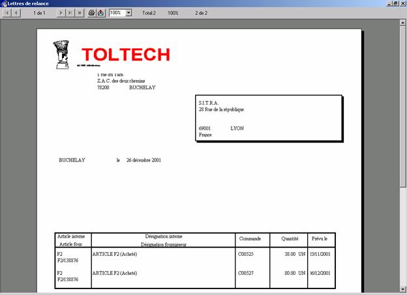Click the 100% zoom input field
Image resolution: width=407 pixels, height=295 pixels.
click(117, 13)
